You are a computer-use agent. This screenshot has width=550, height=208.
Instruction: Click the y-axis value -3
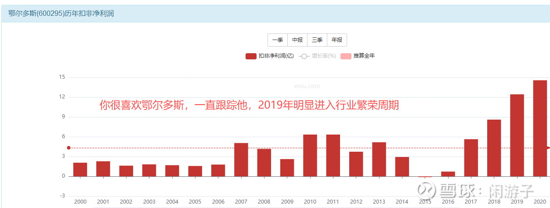[x=62, y=196]
